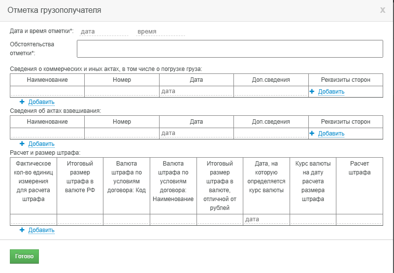Click plus icon in commercial acts Реквизиты сторон cell
The height and width of the screenshot is (273, 394).
point(312,92)
